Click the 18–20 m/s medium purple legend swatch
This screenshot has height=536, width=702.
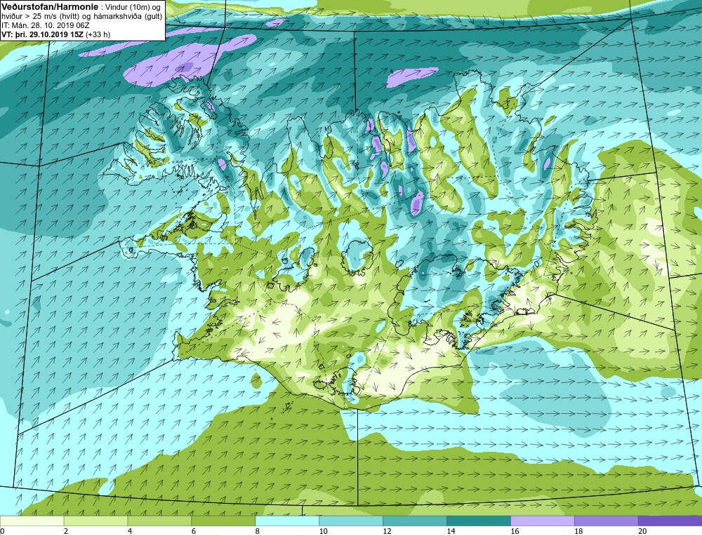(x=607, y=521)
